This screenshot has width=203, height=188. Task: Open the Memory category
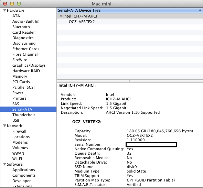tap(20, 76)
